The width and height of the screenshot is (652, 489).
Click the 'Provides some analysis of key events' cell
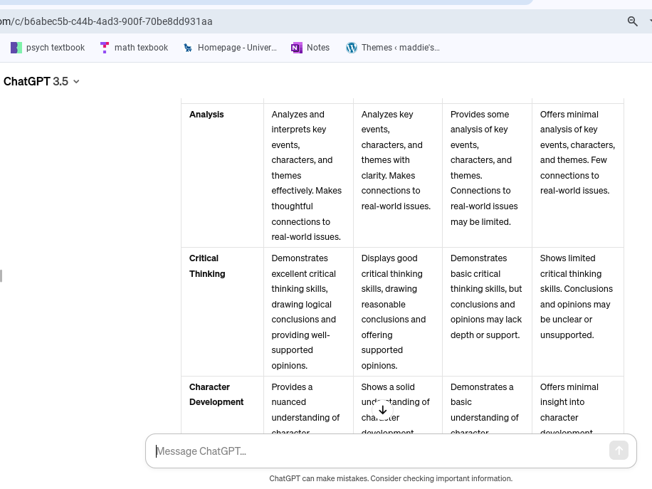coord(488,176)
